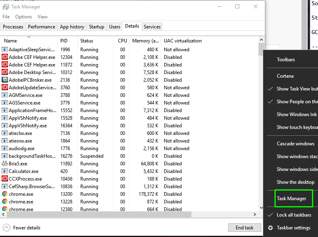Click the Bria5.exe process icon
This screenshot has height=237, width=318.
(5, 164)
